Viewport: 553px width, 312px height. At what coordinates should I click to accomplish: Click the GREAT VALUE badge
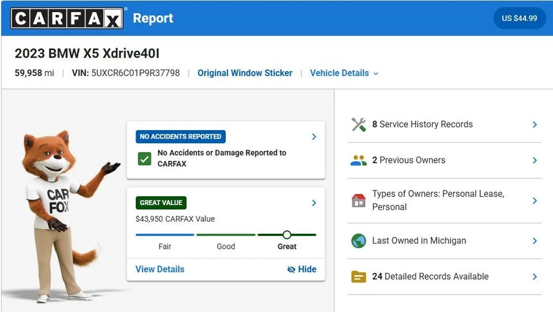[161, 203]
